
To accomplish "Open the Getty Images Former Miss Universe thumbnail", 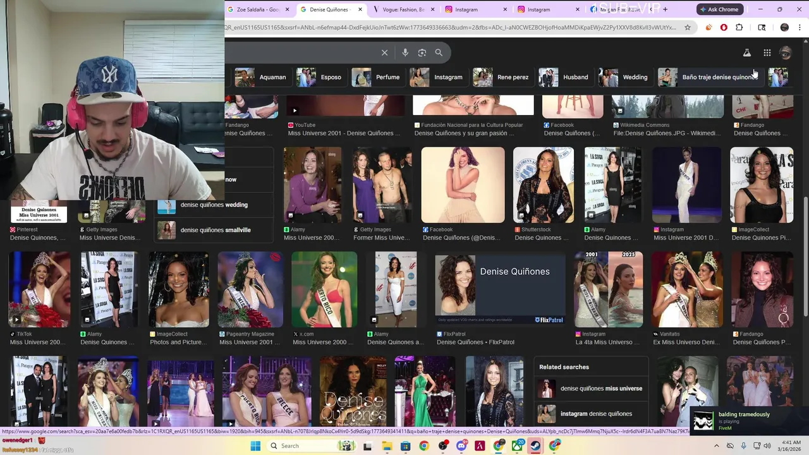I will (382, 185).
